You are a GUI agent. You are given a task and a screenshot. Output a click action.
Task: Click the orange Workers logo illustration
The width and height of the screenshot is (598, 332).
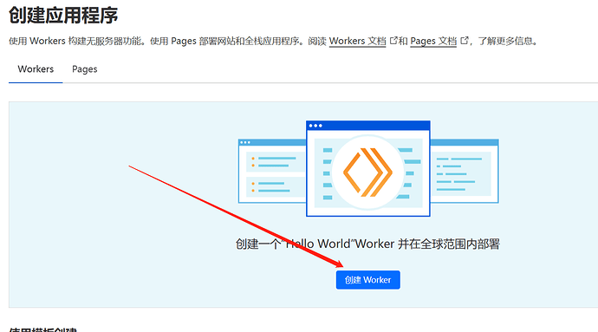367,173
